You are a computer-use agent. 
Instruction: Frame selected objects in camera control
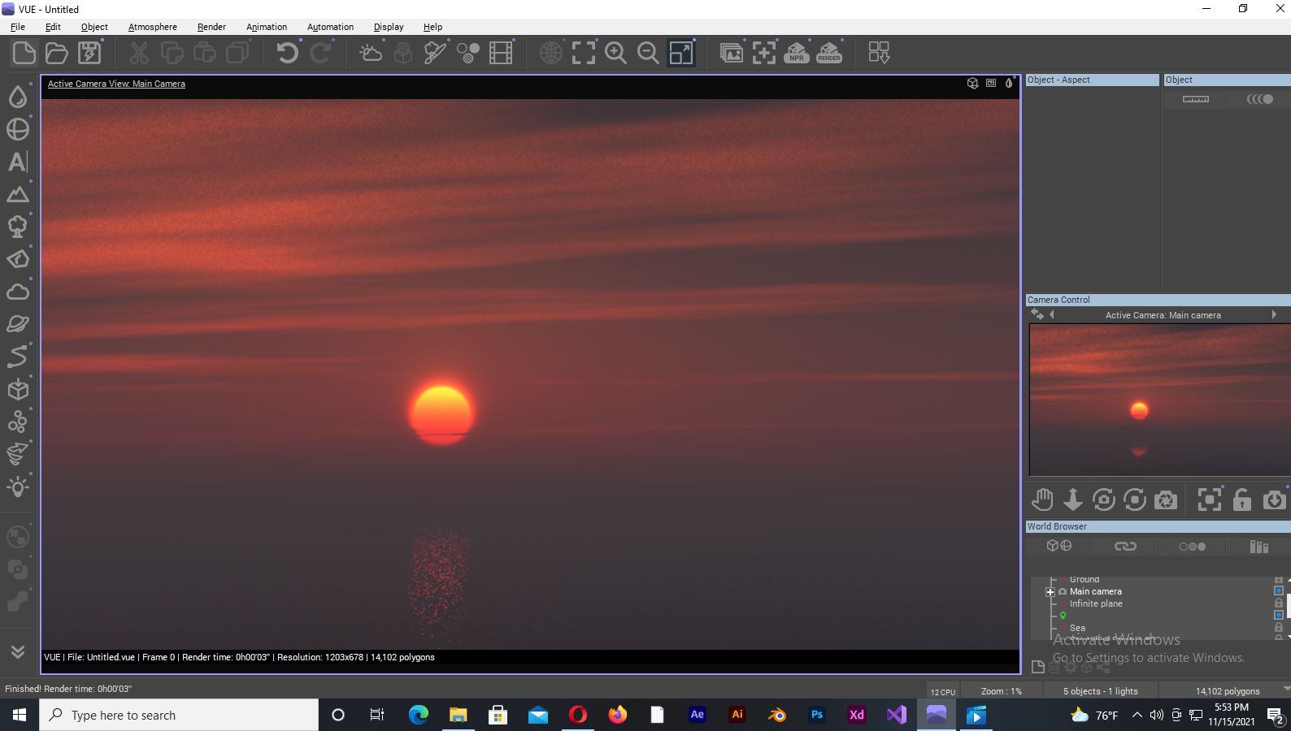pyautogui.click(x=1210, y=500)
